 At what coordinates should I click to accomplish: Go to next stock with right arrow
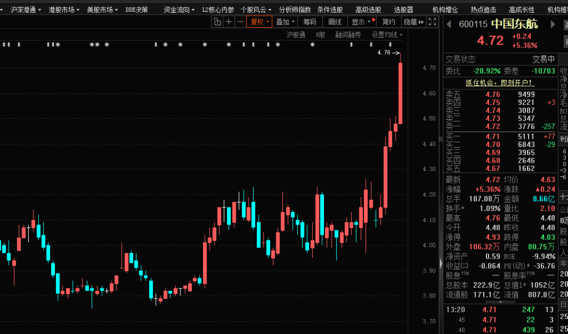[x=552, y=24]
